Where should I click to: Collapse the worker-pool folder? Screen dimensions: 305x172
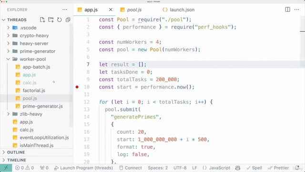33,59
